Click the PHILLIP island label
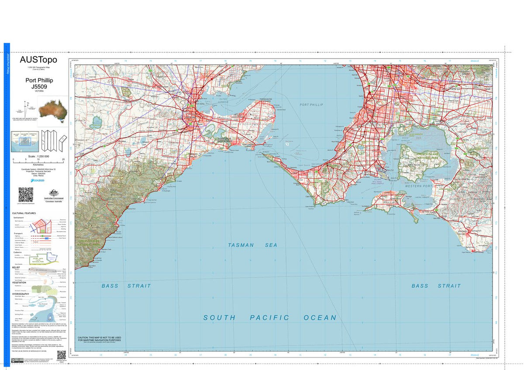The height and width of the screenshot is (370, 524). tap(389, 202)
